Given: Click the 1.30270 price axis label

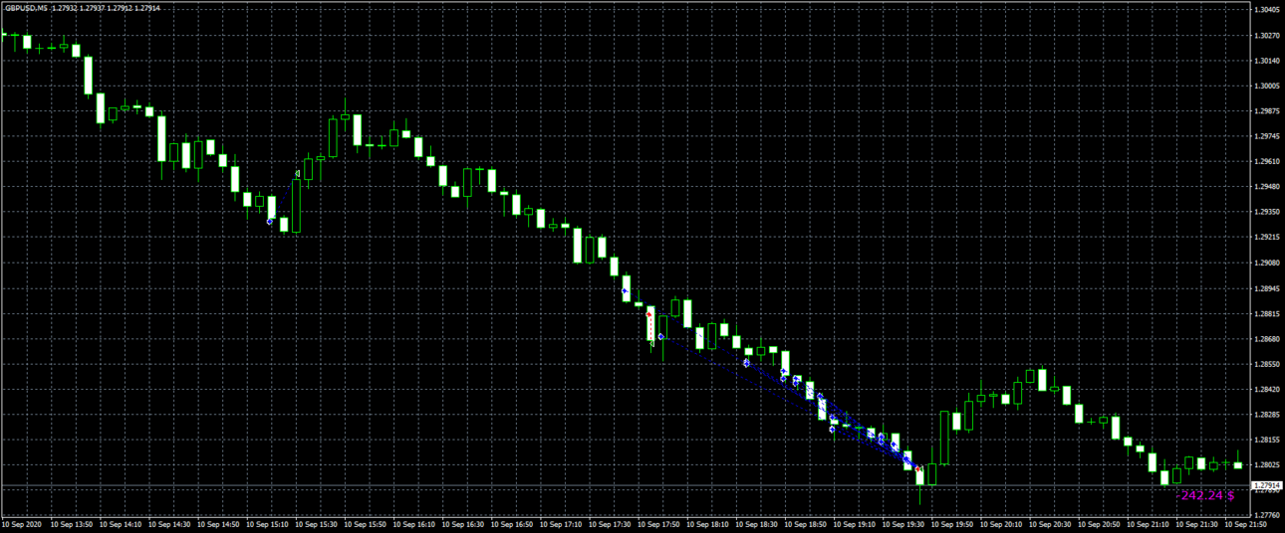Looking at the screenshot, I should pyautogui.click(x=1265, y=36).
